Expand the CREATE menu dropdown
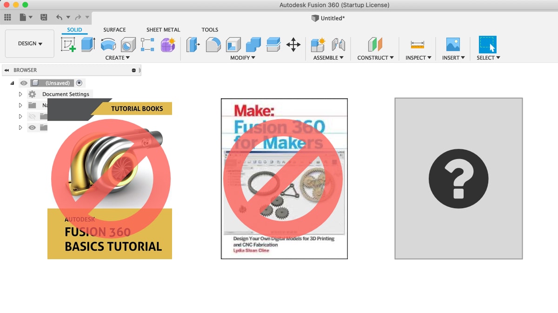Viewport: 558px width, 313px height. pos(118,58)
